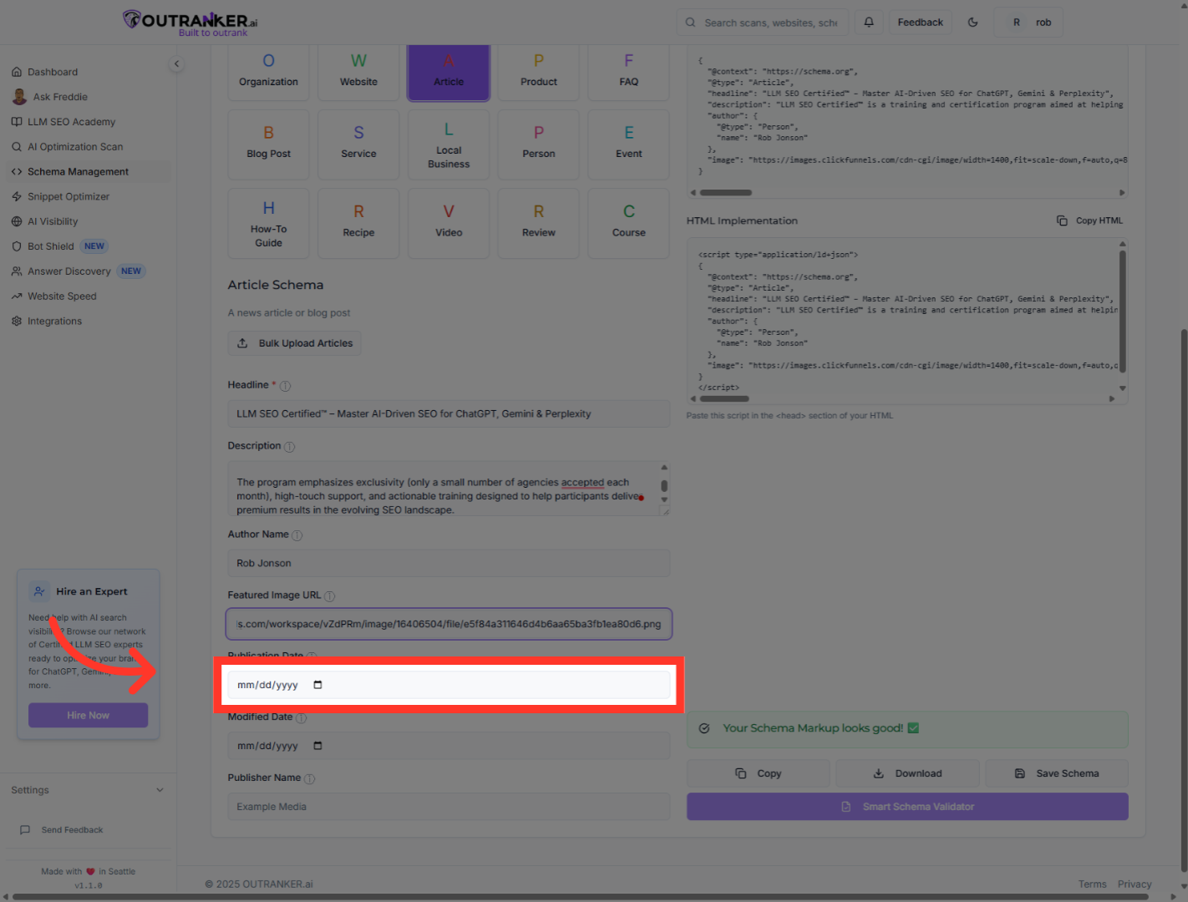Choose the Website schema type

coord(358,72)
